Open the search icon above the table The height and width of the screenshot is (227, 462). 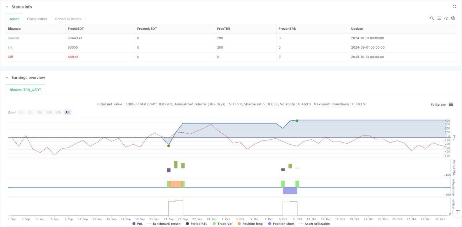click(432, 18)
